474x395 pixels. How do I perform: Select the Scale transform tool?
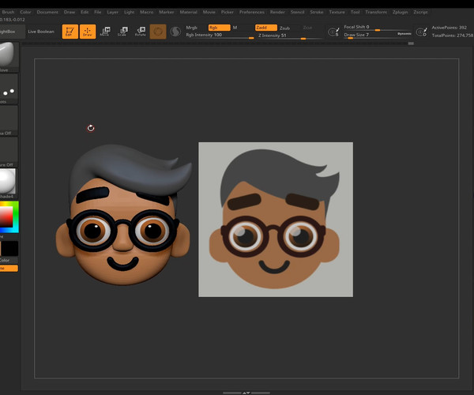[x=122, y=32]
